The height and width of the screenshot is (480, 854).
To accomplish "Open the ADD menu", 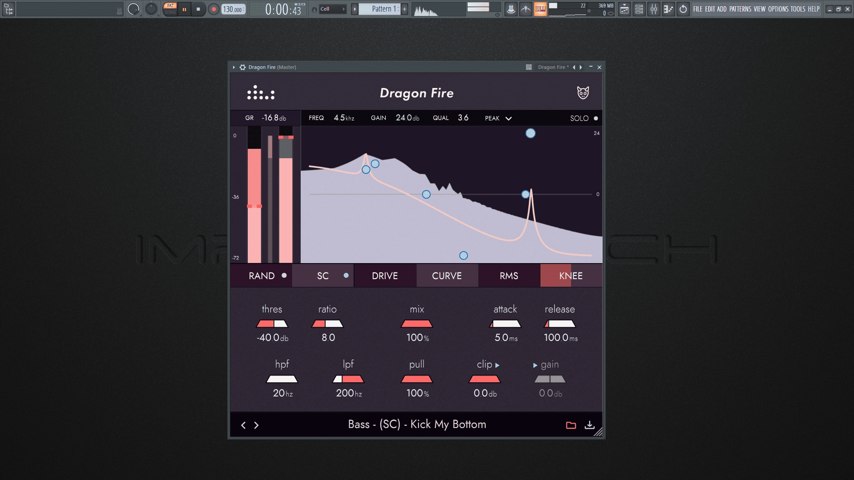I will (721, 9).
